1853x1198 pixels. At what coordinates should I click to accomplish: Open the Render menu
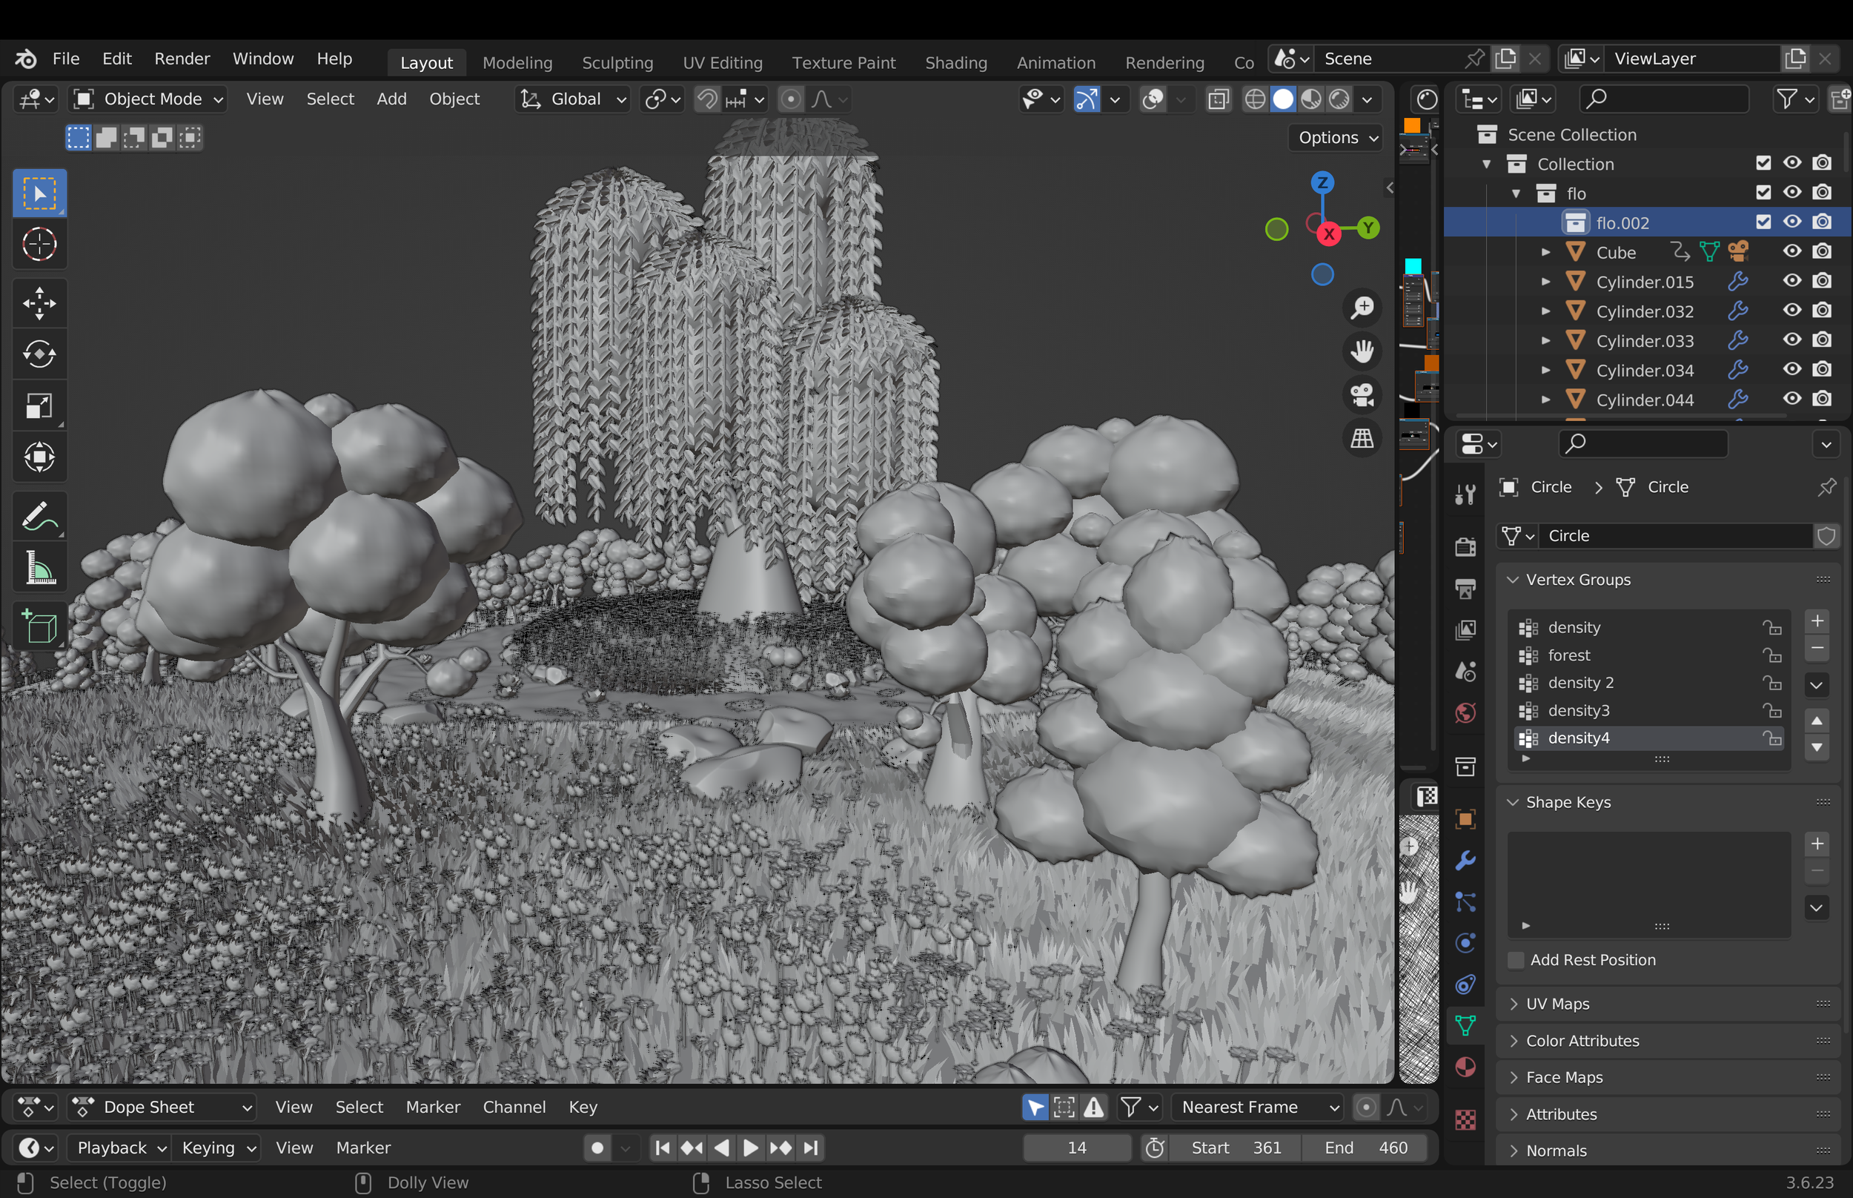(x=181, y=59)
